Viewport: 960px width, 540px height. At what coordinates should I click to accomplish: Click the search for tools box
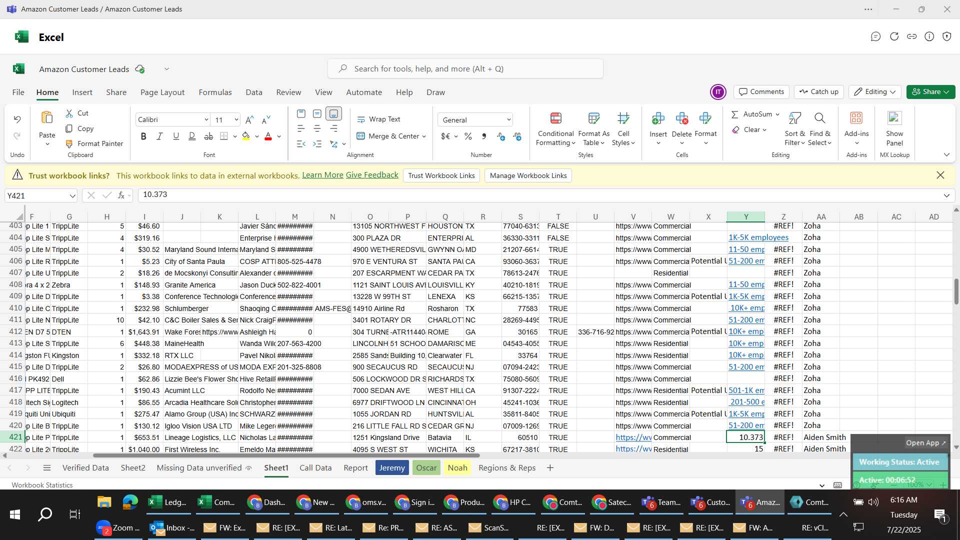465,68
